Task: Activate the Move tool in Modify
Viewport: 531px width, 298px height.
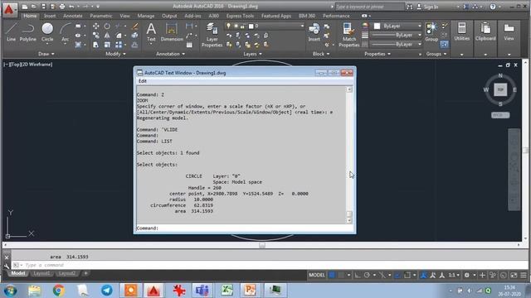Action: (96, 26)
